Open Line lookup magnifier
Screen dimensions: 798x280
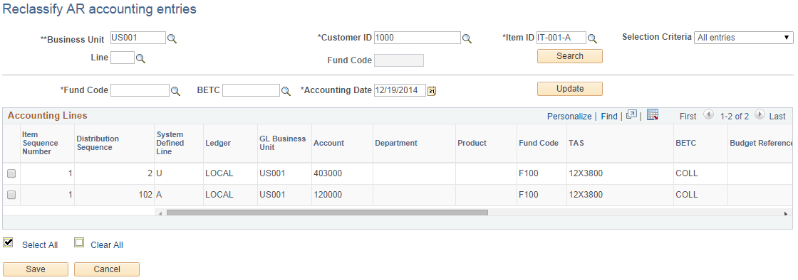tap(141, 59)
